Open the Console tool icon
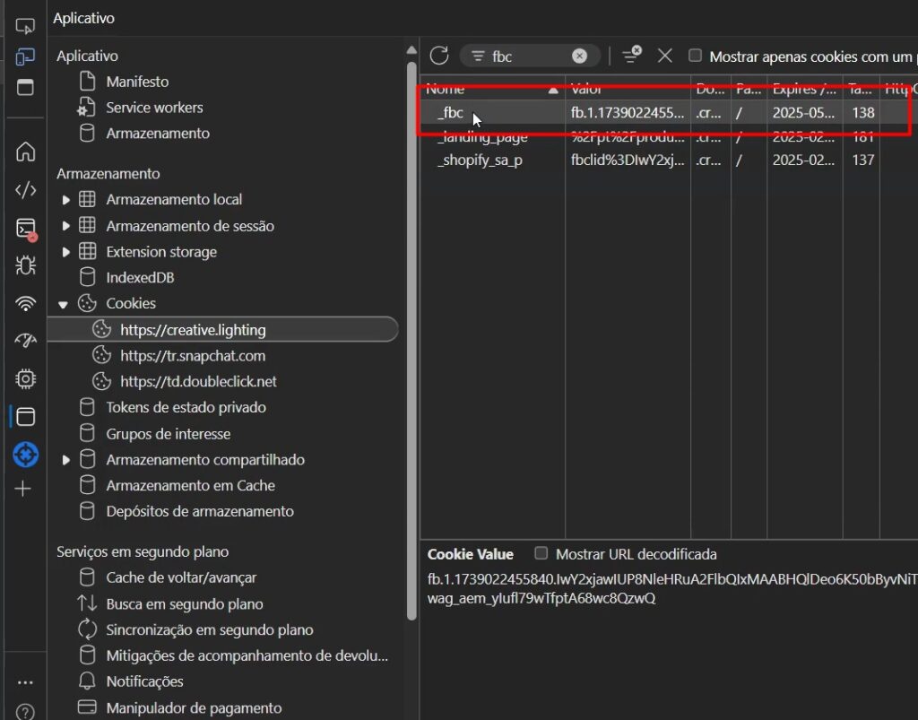 tap(25, 229)
